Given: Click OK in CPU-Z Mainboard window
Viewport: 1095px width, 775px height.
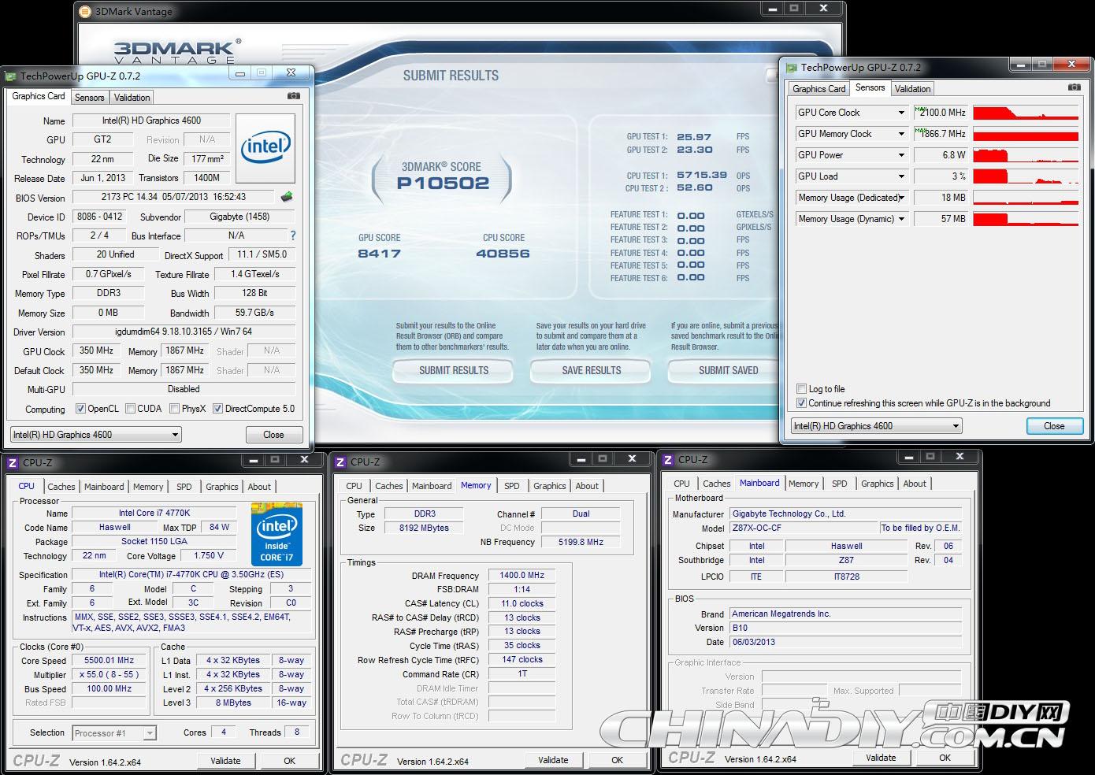Looking at the screenshot, I should (x=945, y=758).
